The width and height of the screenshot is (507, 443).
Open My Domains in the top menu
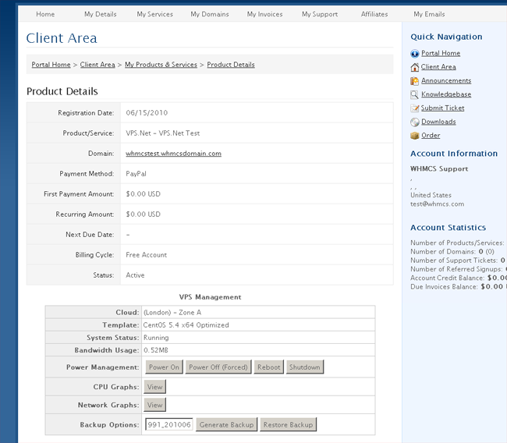pos(210,14)
